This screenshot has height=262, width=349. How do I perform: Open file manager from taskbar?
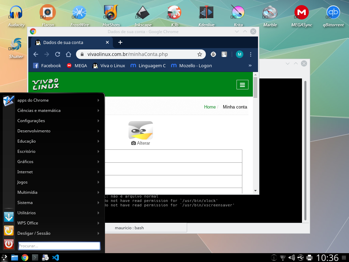tap(14, 258)
